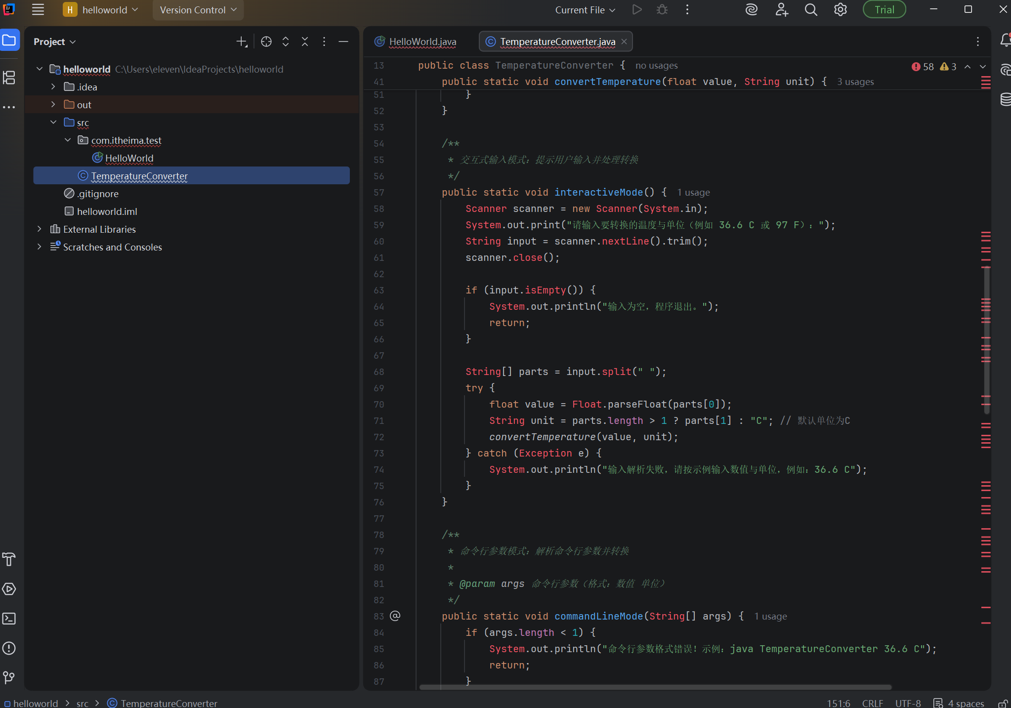Open Search Everywhere magnifier icon
This screenshot has height=708, width=1011.
click(x=810, y=10)
